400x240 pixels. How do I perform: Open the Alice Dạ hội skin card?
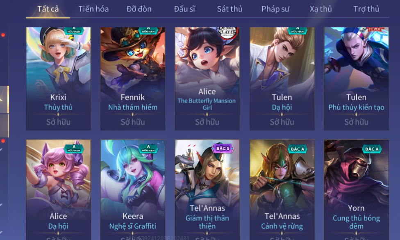[x=59, y=190]
